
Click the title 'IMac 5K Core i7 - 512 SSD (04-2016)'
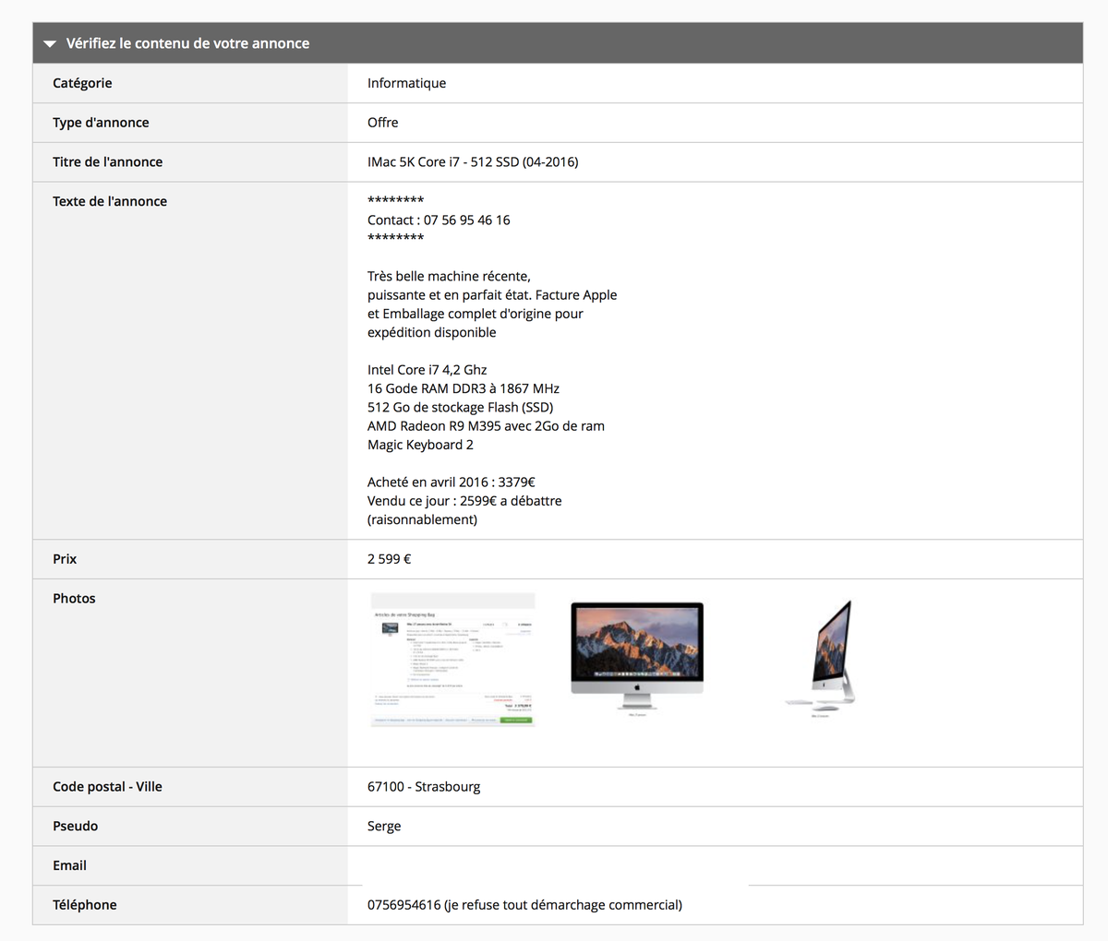(473, 161)
